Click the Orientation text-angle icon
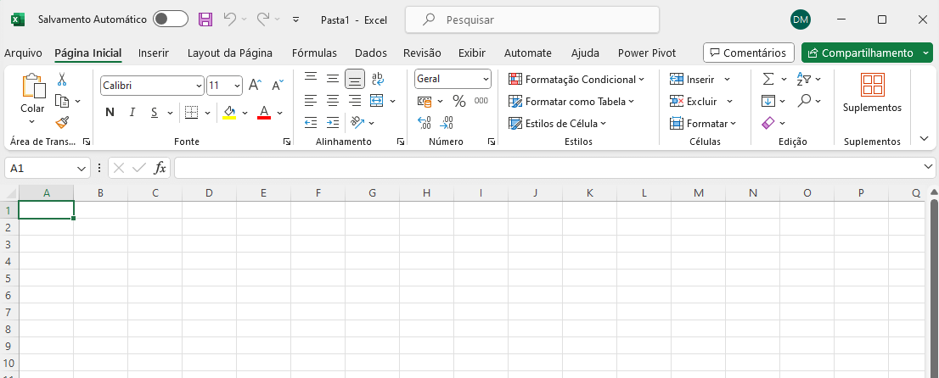 pos(357,123)
